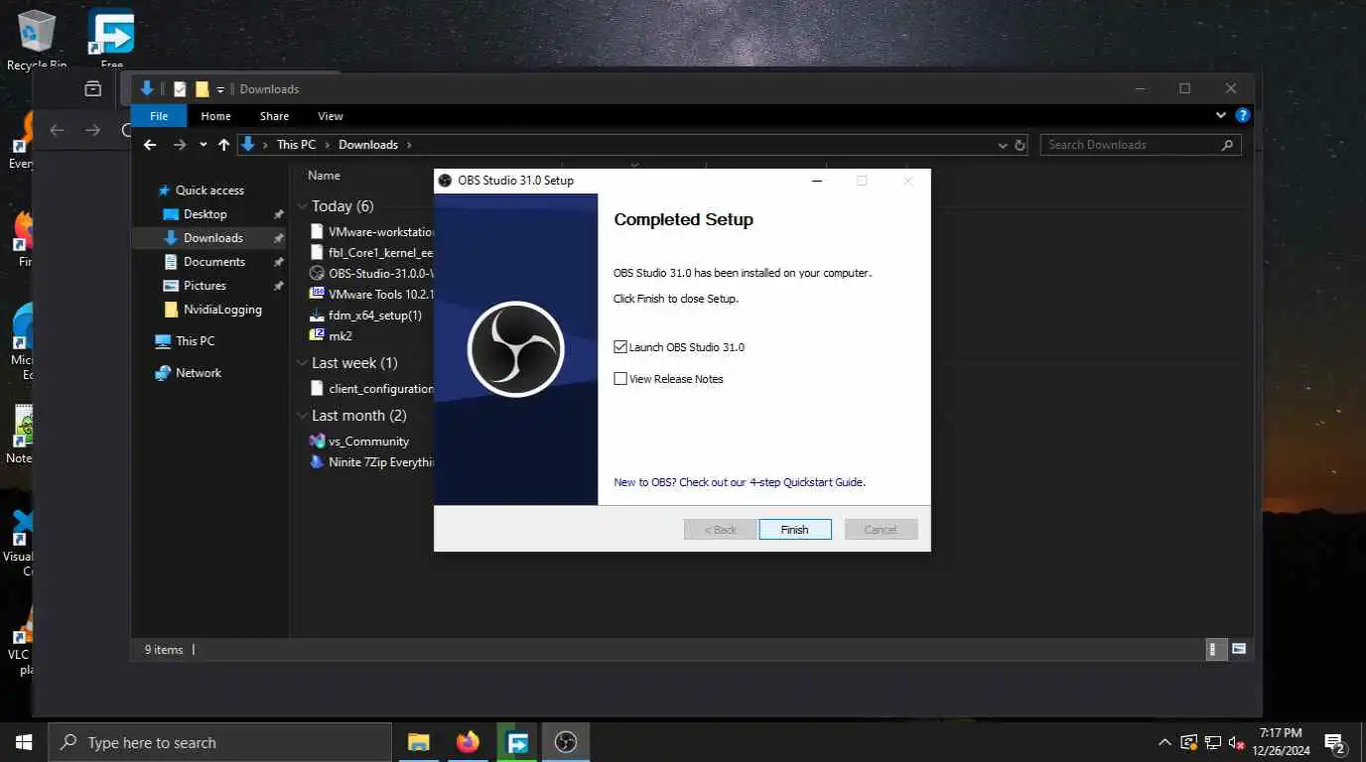Open the Windows Start menu

point(24,742)
